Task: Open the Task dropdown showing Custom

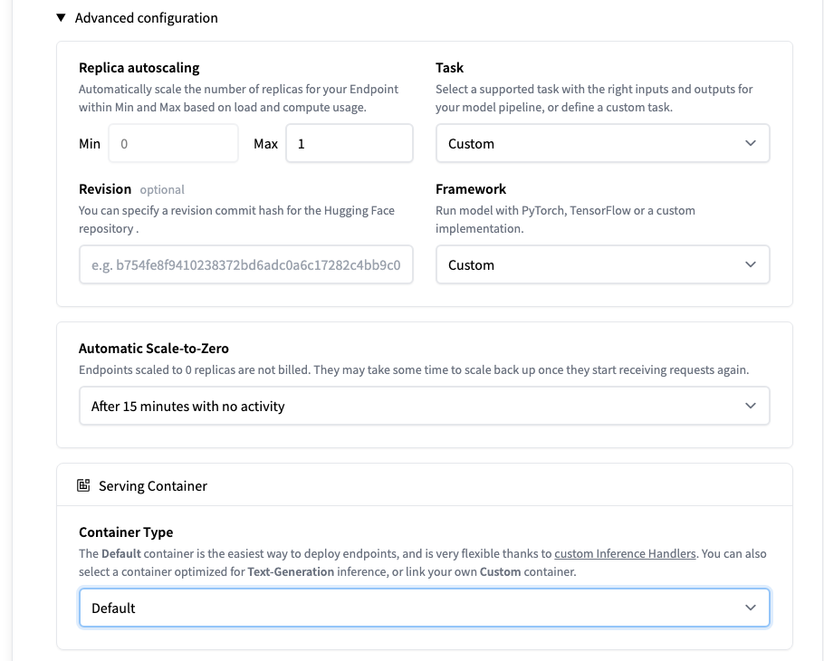Action: pyautogui.click(x=602, y=143)
